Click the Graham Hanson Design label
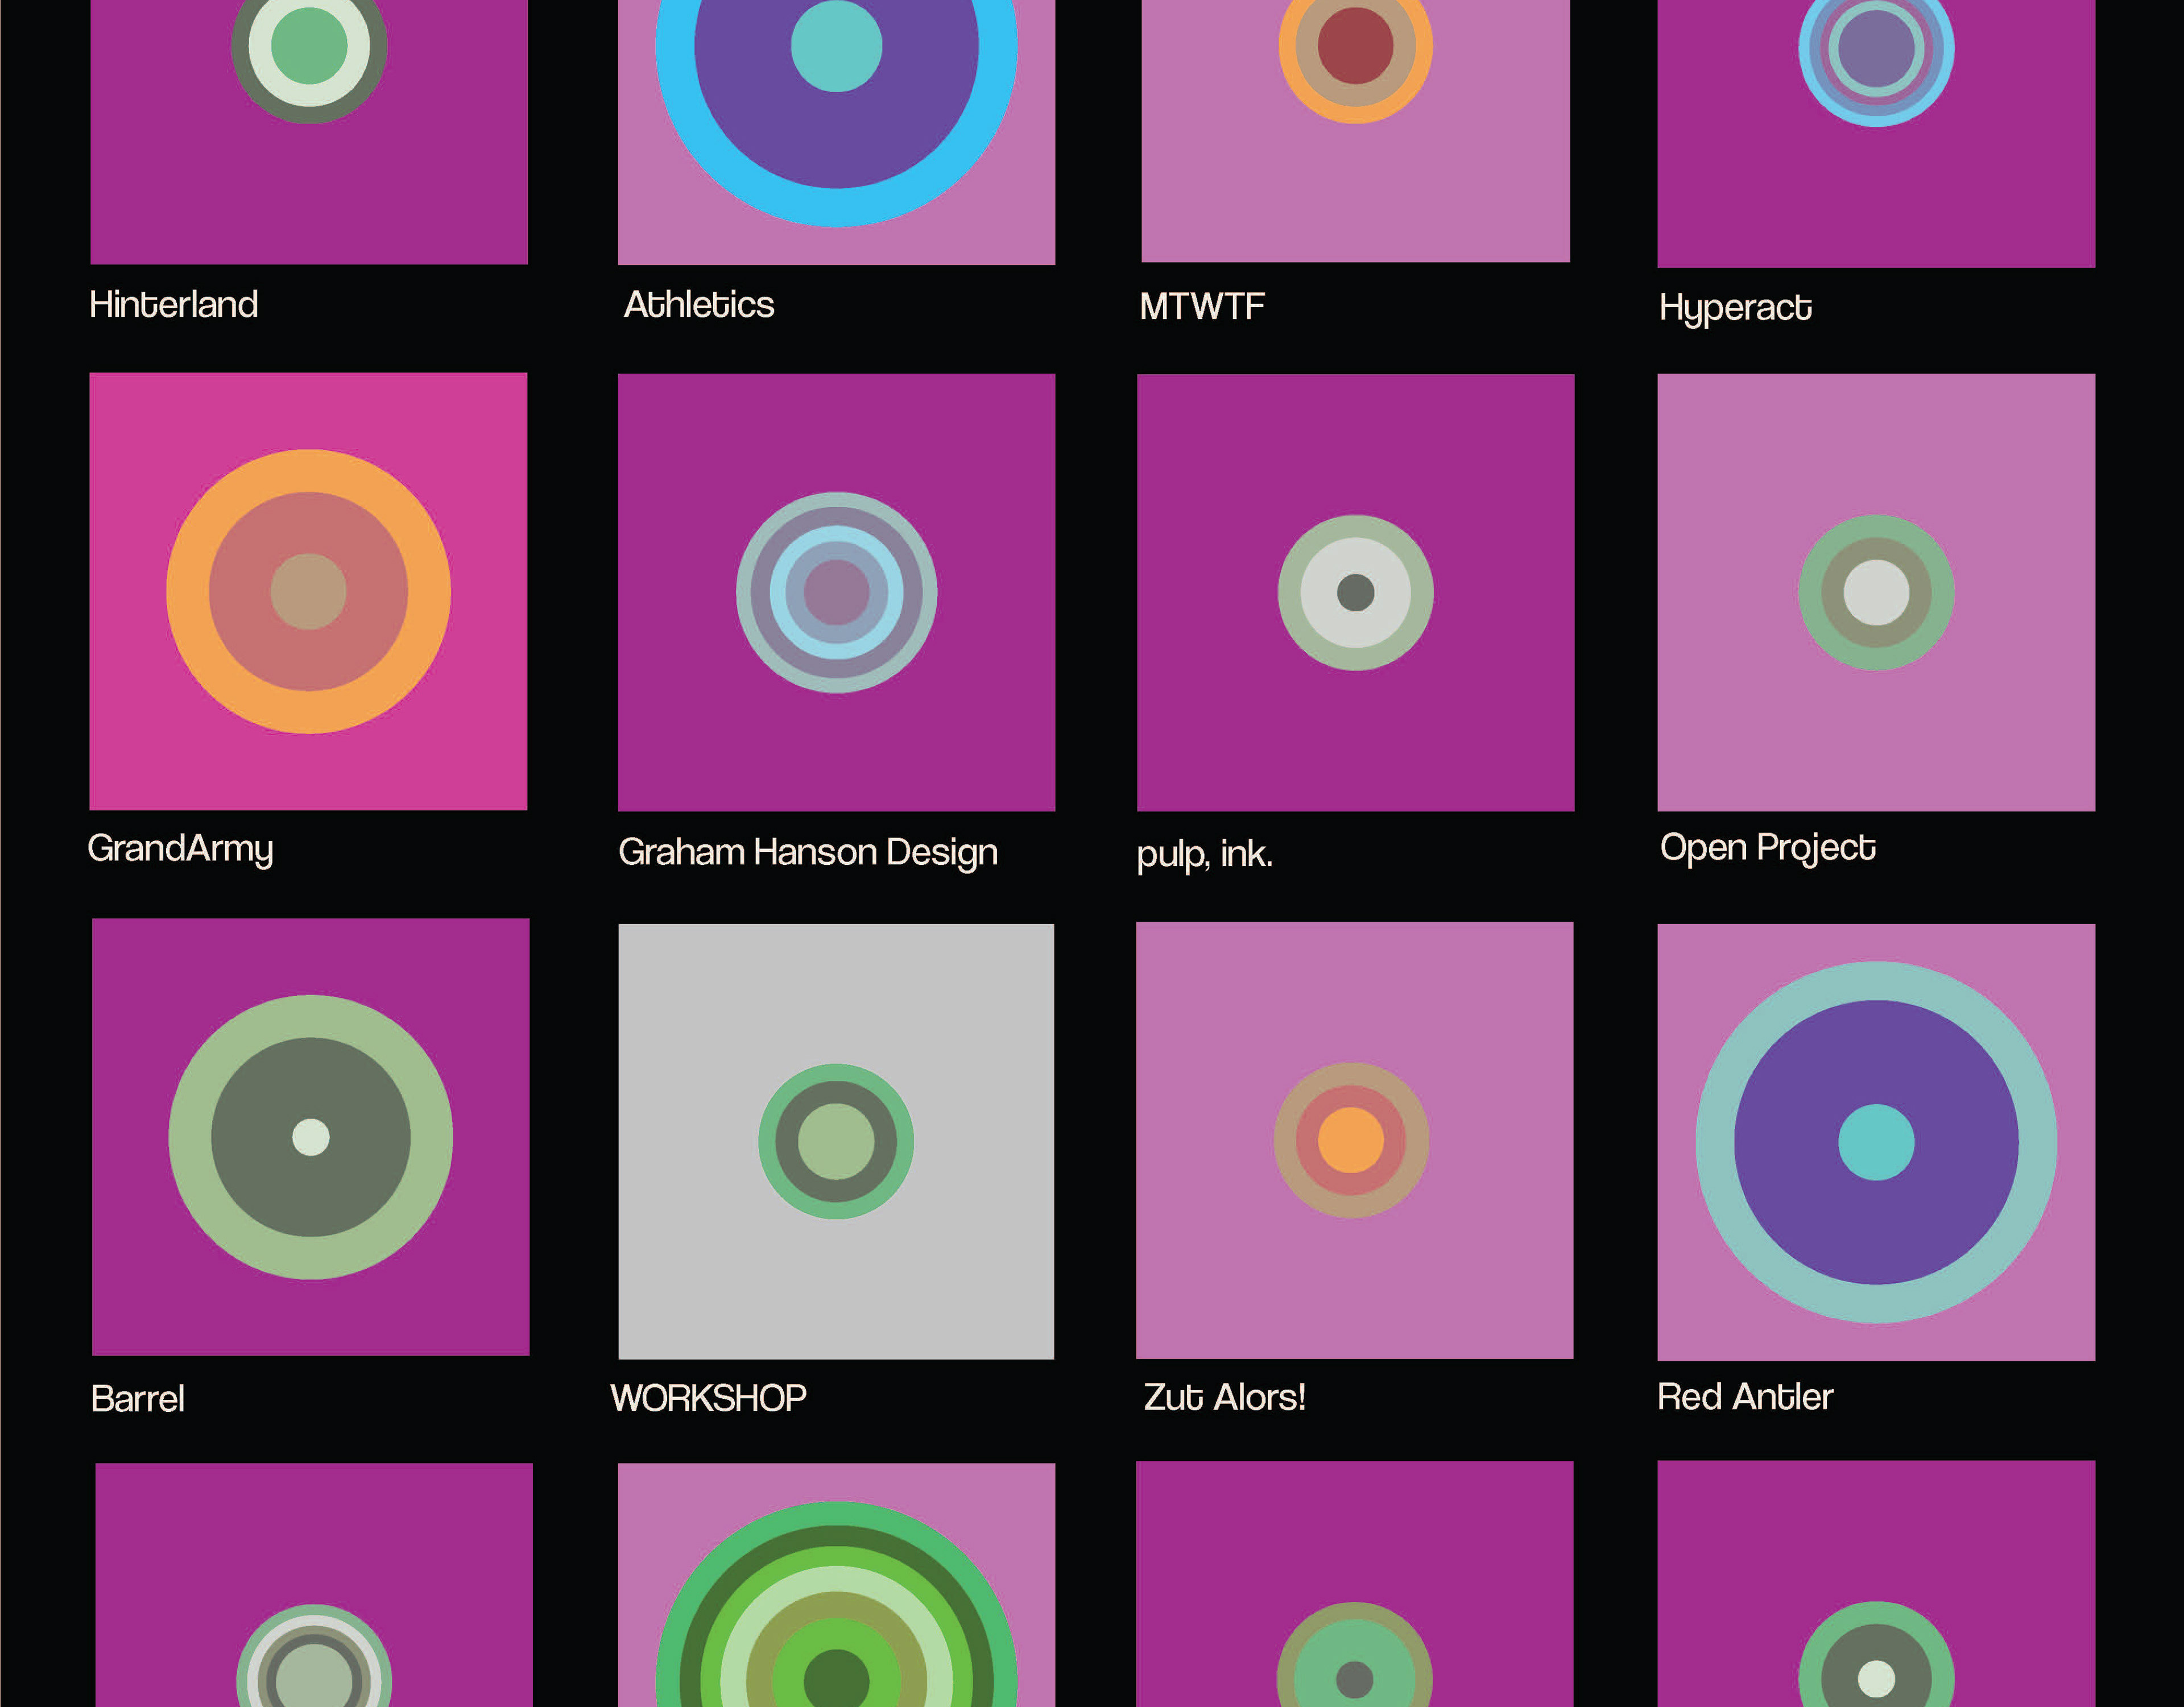The width and height of the screenshot is (2184, 1707). (x=808, y=853)
